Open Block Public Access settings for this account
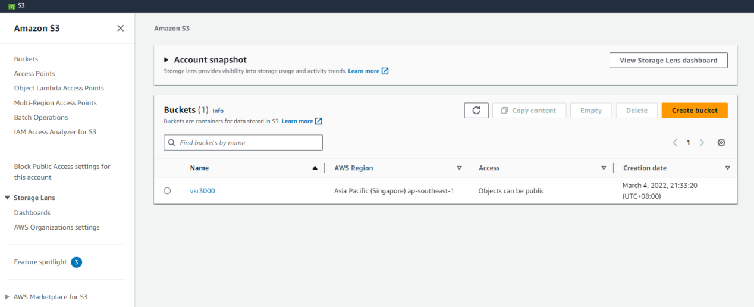Screen dimensions: 754x307 [62, 172]
